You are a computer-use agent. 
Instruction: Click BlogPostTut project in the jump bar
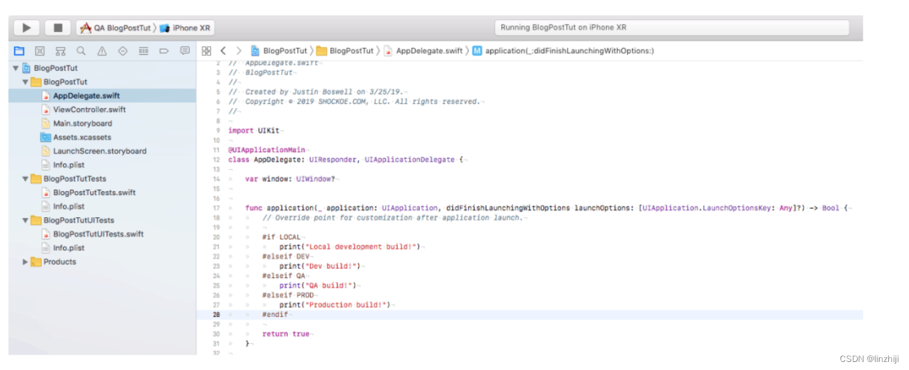[x=279, y=51]
